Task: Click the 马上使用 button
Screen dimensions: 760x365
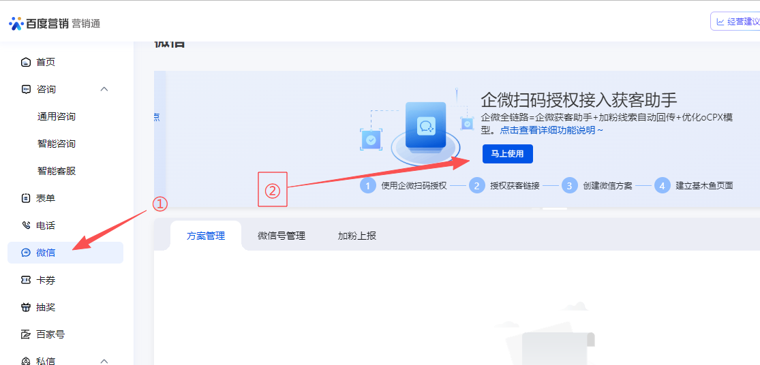Action: click(x=507, y=154)
